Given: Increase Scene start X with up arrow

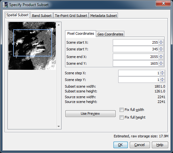Looking at the screenshot, I should coord(161,41).
